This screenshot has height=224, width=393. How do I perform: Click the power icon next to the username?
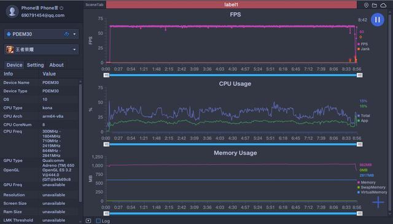click(x=61, y=8)
